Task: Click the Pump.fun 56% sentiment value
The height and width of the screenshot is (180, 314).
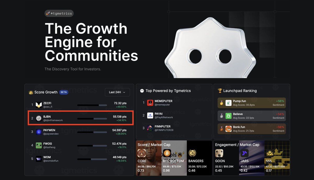Action: point(280,101)
